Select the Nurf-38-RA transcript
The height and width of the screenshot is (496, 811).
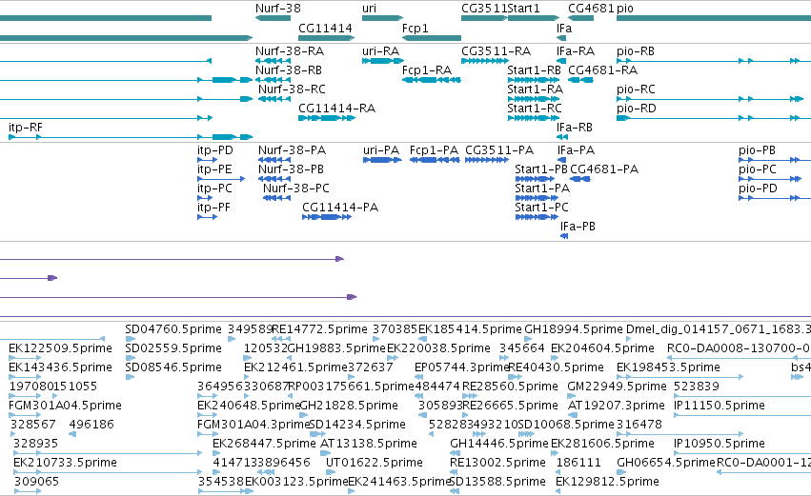point(273,61)
